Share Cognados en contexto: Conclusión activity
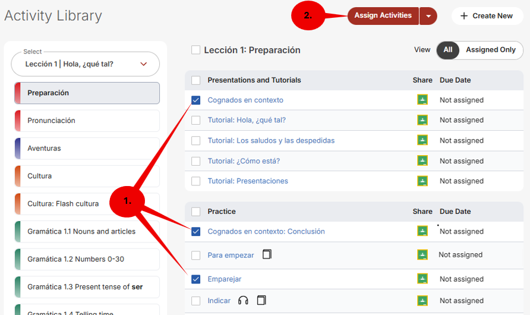Screen dimensions: 530x315 422,231
